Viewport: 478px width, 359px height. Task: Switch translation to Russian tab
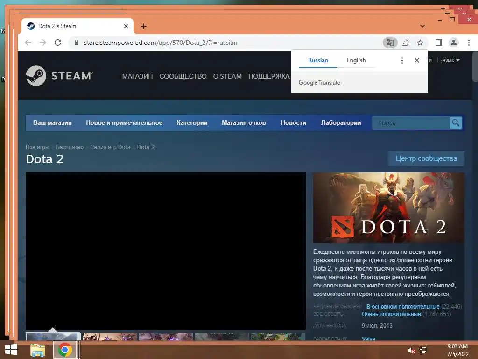(x=318, y=60)
